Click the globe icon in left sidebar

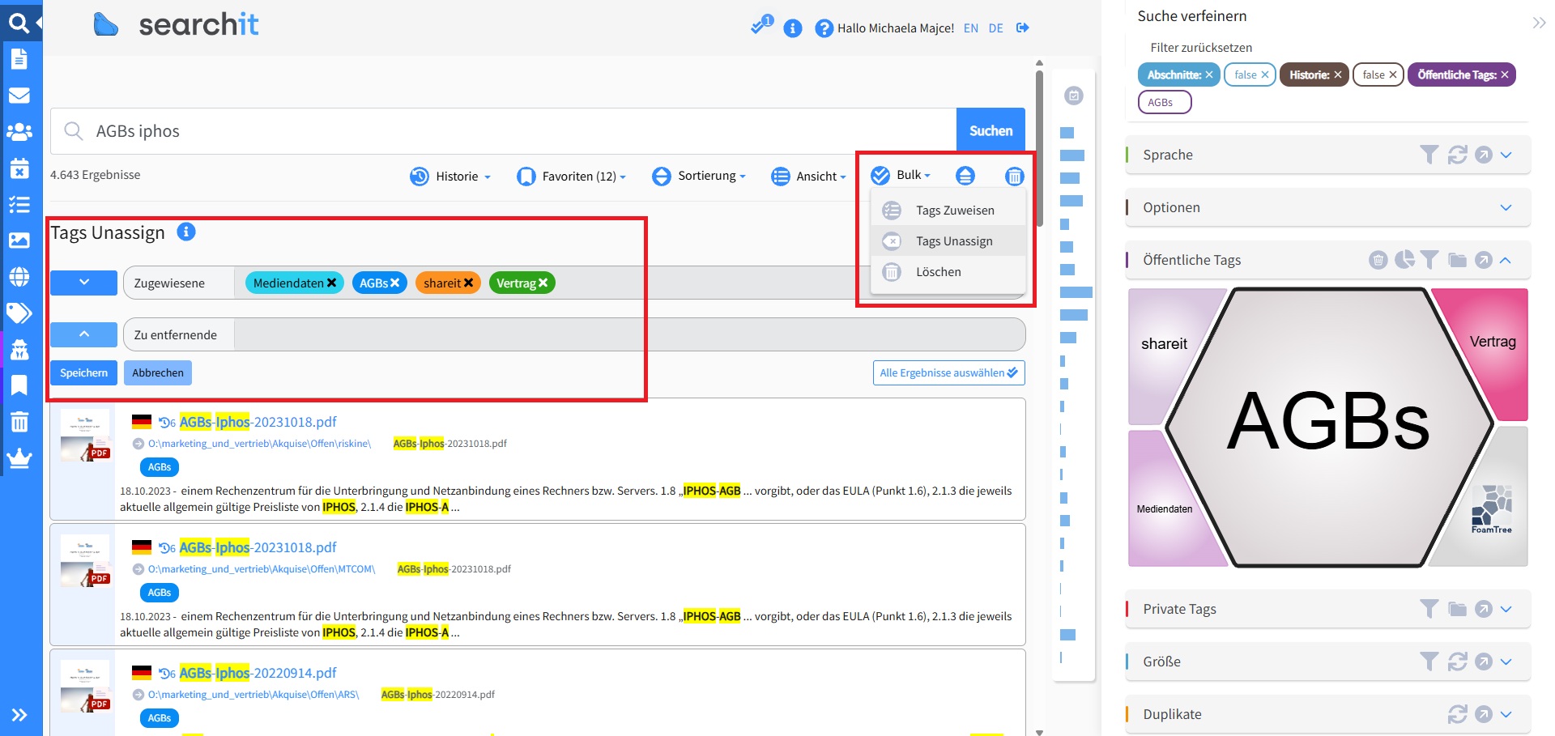[19, 277]
